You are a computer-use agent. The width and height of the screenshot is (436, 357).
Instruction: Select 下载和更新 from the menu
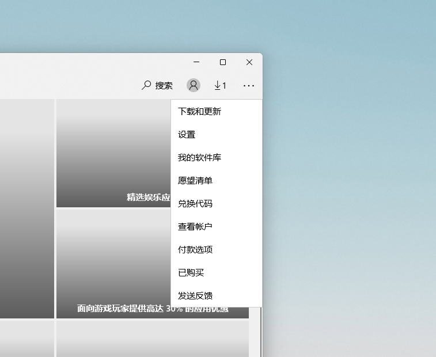click(217, 112)
